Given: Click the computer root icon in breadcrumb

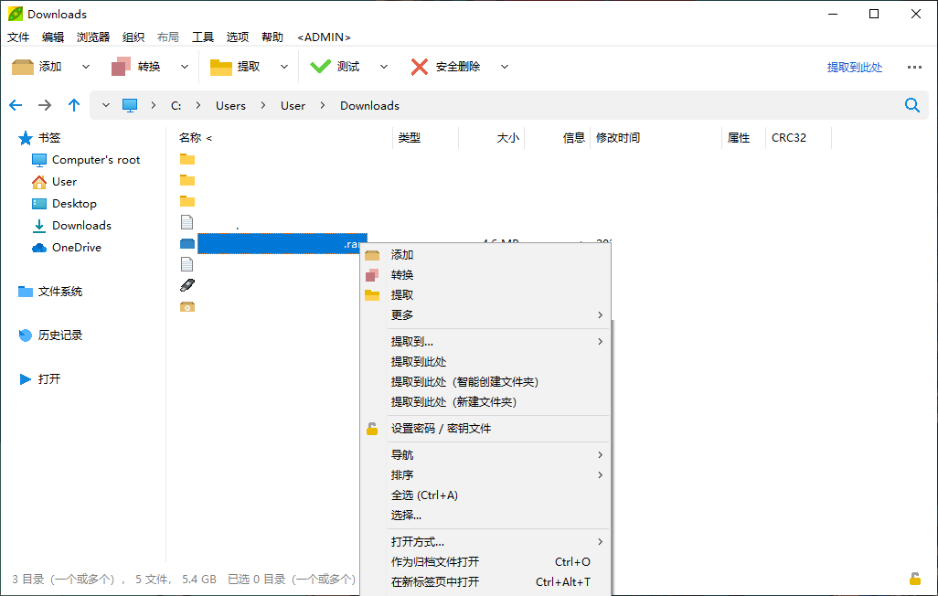Looking at the screenshot, I should [x=130, y=105].
